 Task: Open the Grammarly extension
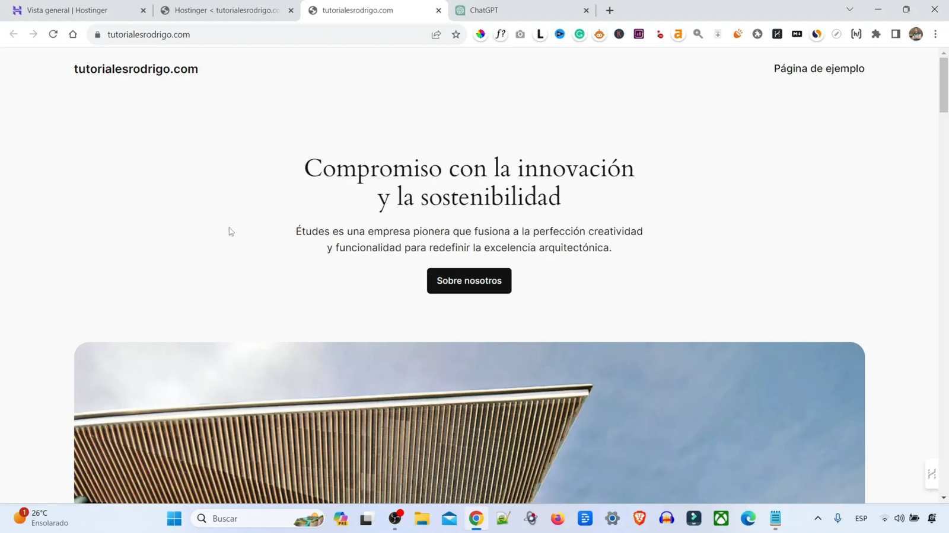[x=579, y=34]
